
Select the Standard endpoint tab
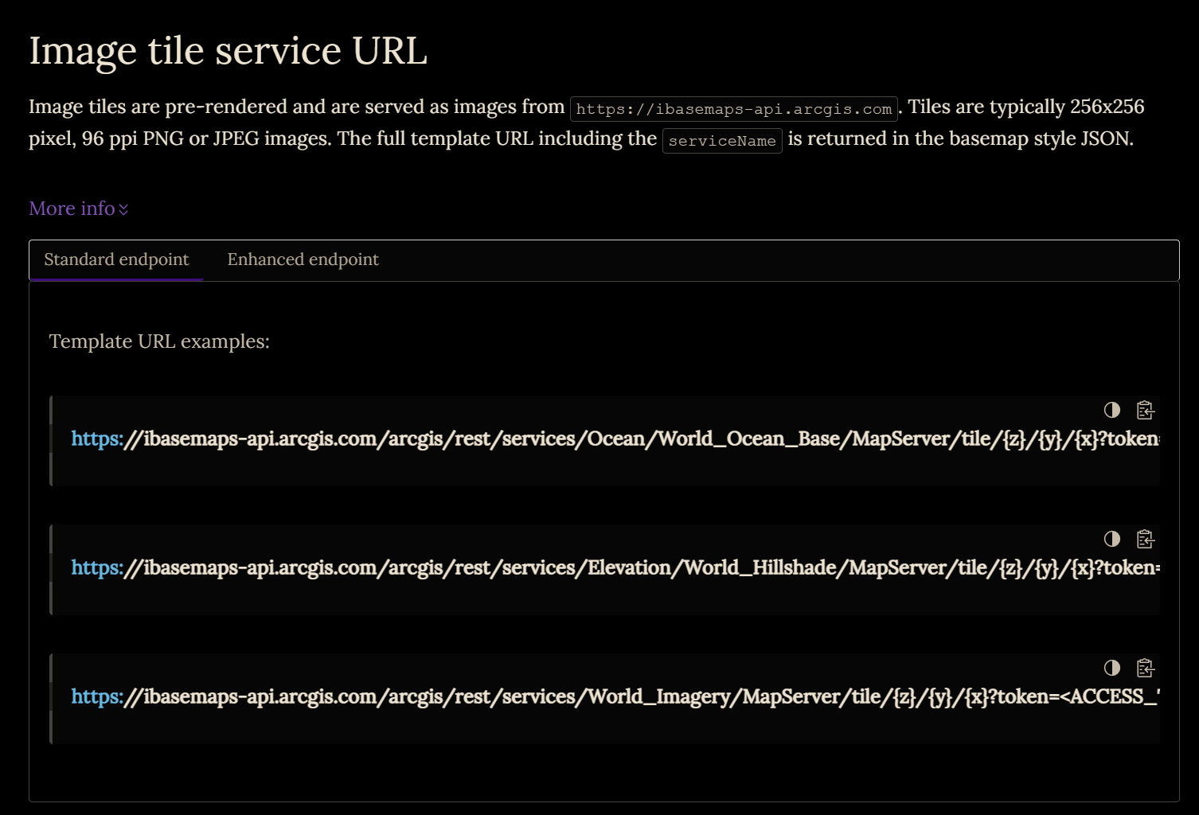click(116, 259)
